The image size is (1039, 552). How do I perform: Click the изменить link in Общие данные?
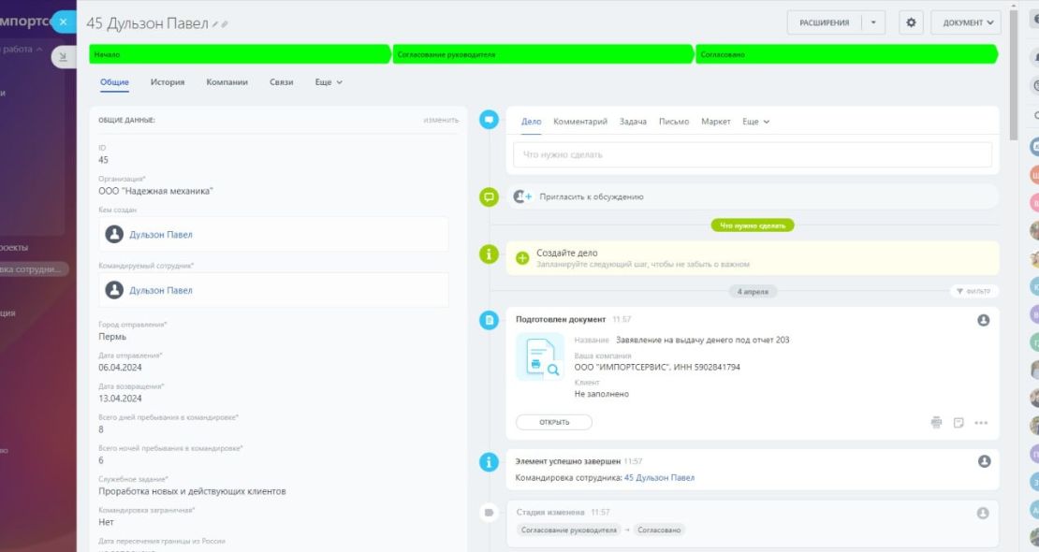coord(441,120)
